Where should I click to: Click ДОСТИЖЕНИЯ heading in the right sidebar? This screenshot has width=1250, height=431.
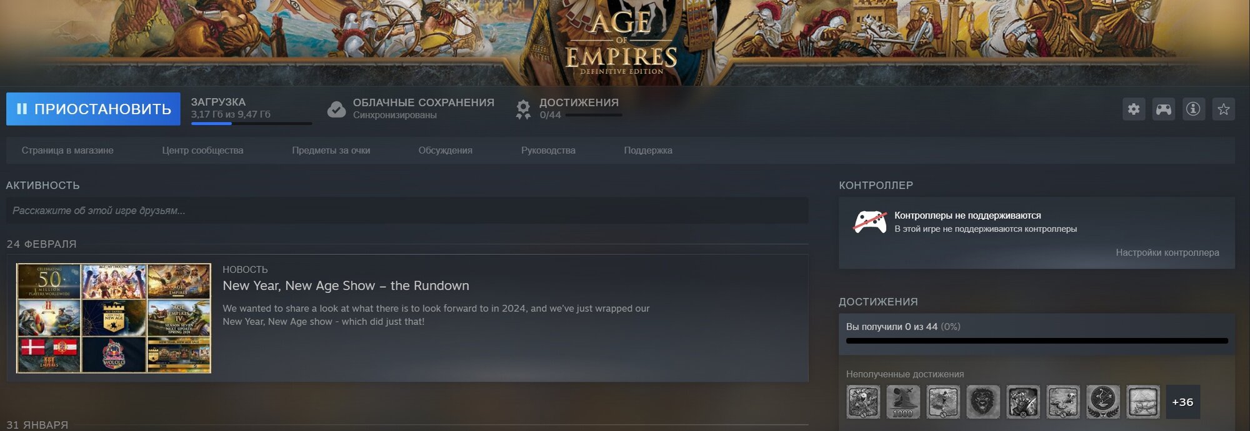878,302
